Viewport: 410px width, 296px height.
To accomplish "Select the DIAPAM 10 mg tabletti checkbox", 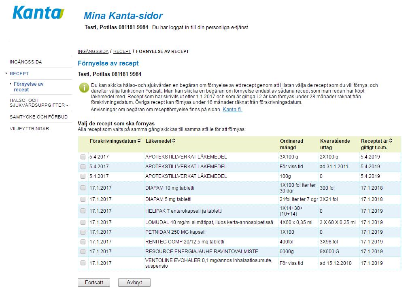I will [x=83, y=188].
